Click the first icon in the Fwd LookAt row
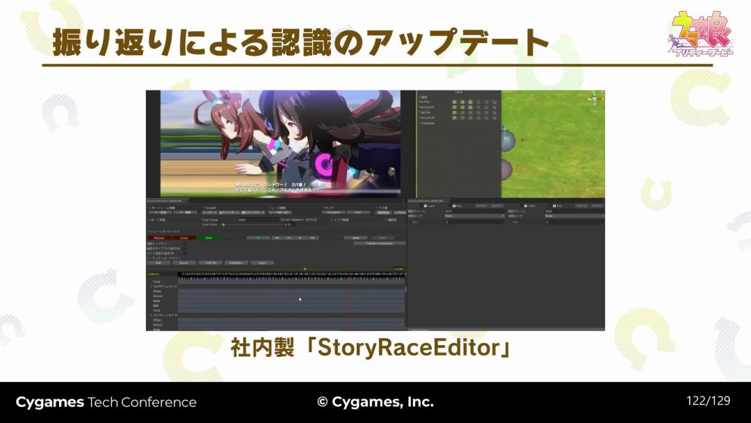The width and height of the screenshot is (751, 423). (x=454, y=118)
